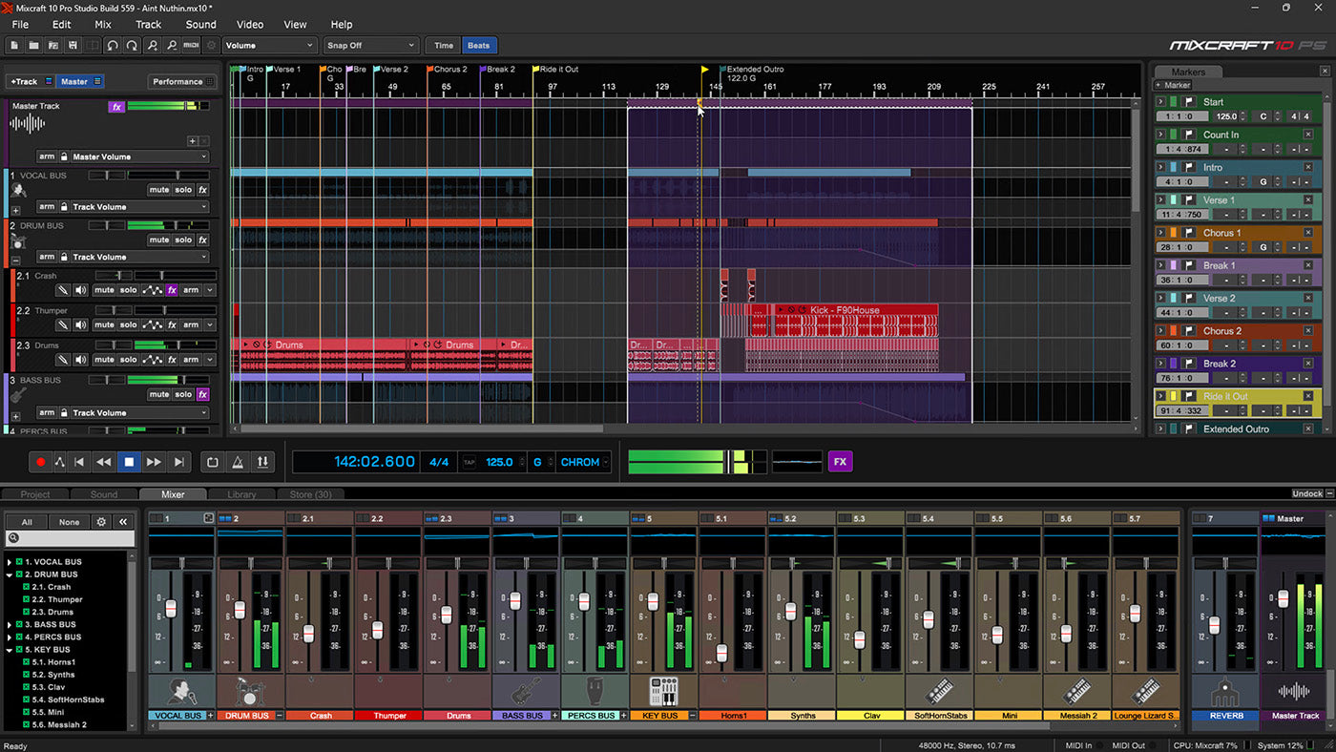Switch to the Library tab
The width and height of the screenshot is (1336, 752).
click(241, 494)
